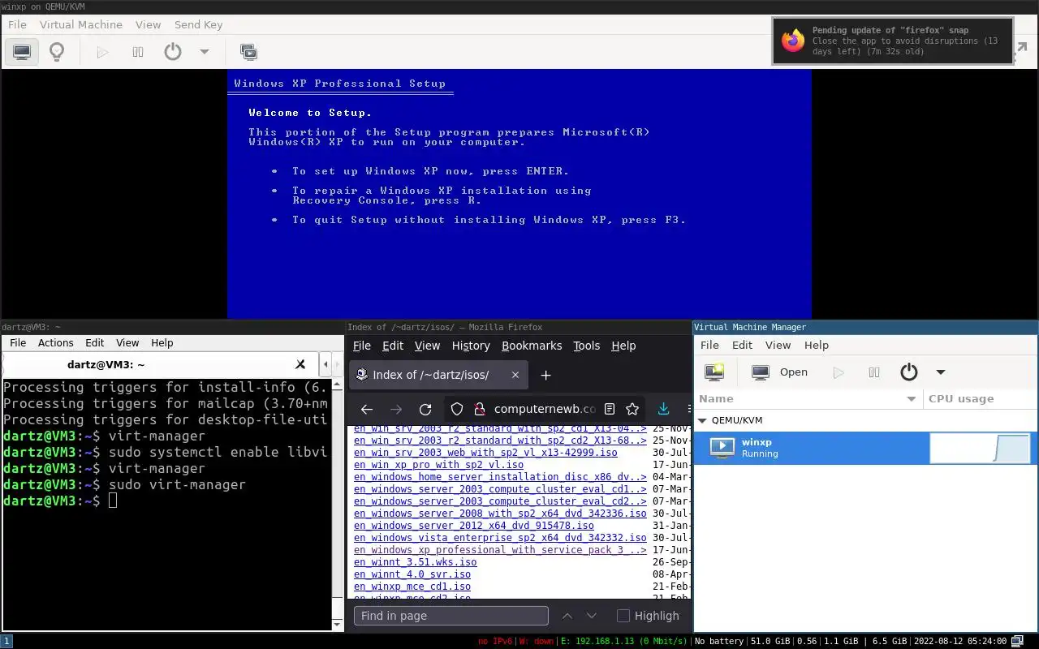The height and width of the screenshot is (649, 1039).
Task: Open a new Firefox tab with plus button
Action: tap(545, 375)
